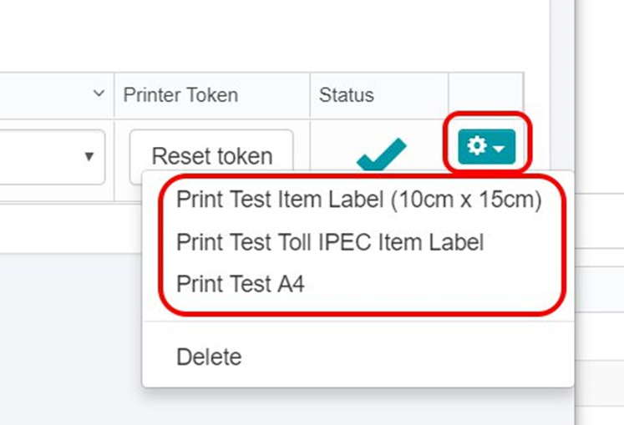Open the select box left of Reset token
The height and width of the screenshot is (425, 624).
(x=52, y=156)
